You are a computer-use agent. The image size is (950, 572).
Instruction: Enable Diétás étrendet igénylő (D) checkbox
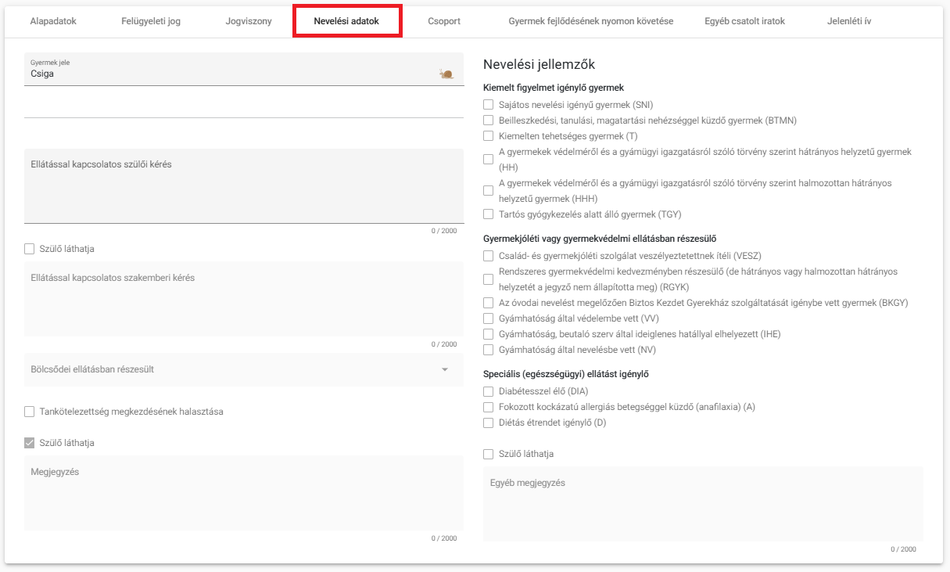click(488, 423)
